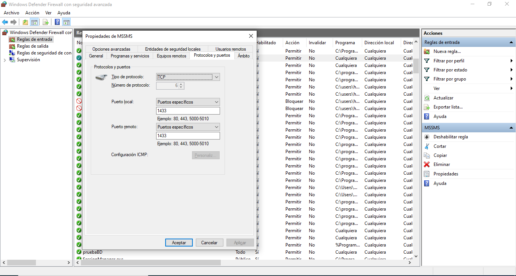The width and height of the screenshot is (516, 276).
Task: Open Reglas de salida in the tree
Action: pos(33,46)
